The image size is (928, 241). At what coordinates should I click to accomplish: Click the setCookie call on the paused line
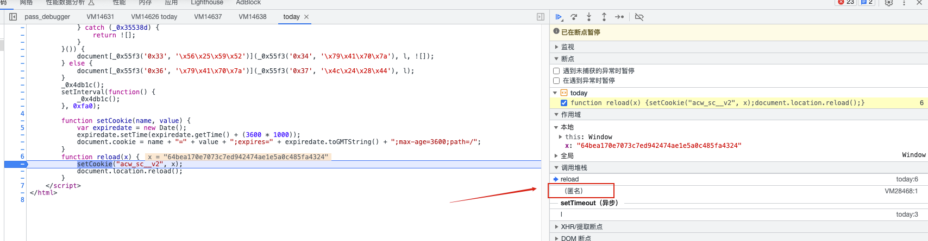pos(95,164)
